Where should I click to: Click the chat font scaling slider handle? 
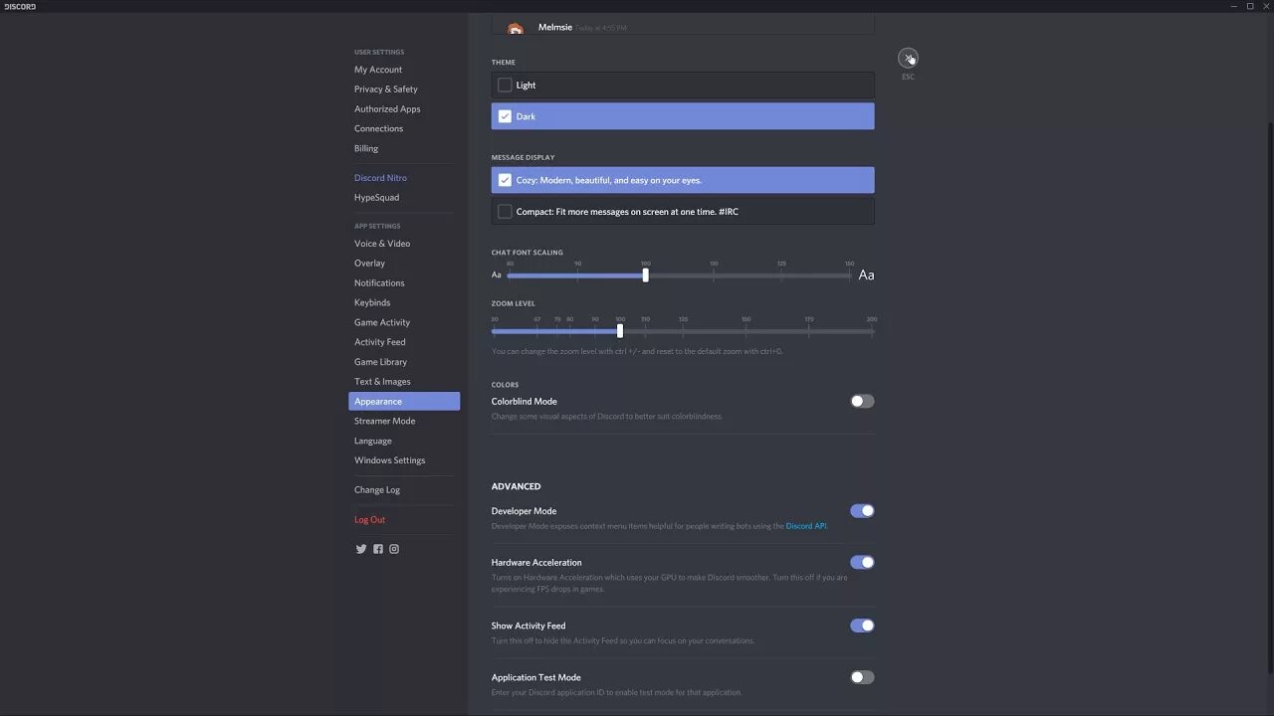coord(646,275)
